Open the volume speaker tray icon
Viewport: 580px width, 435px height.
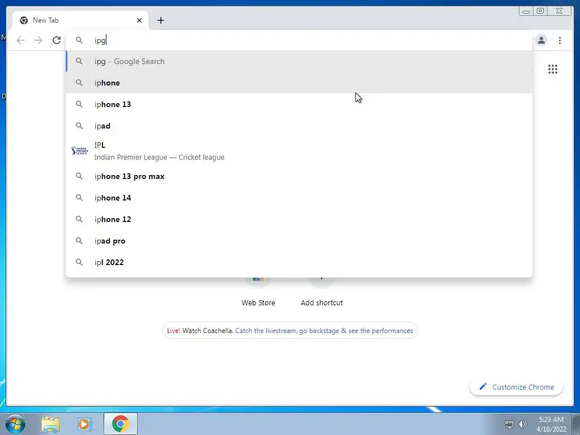point(522,424)
